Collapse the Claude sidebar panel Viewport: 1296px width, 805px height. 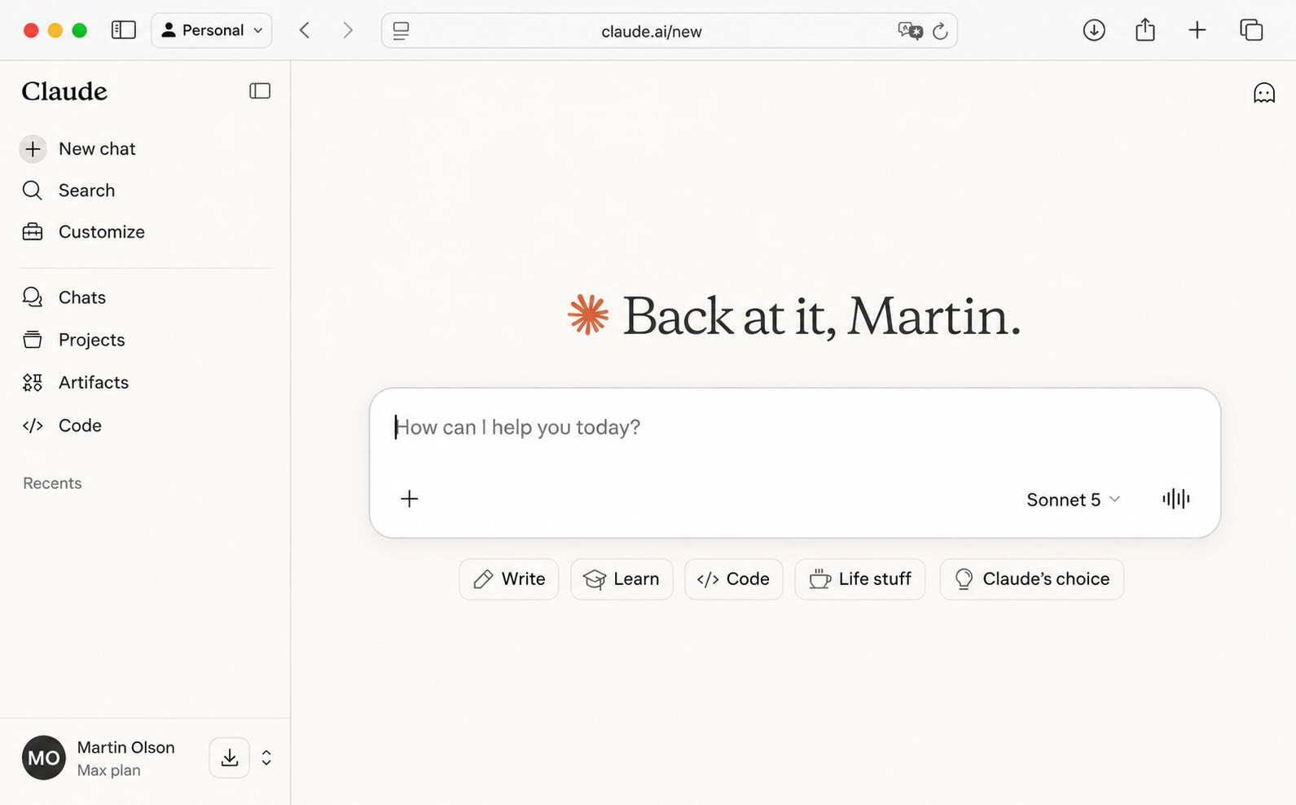click(260, 91)
